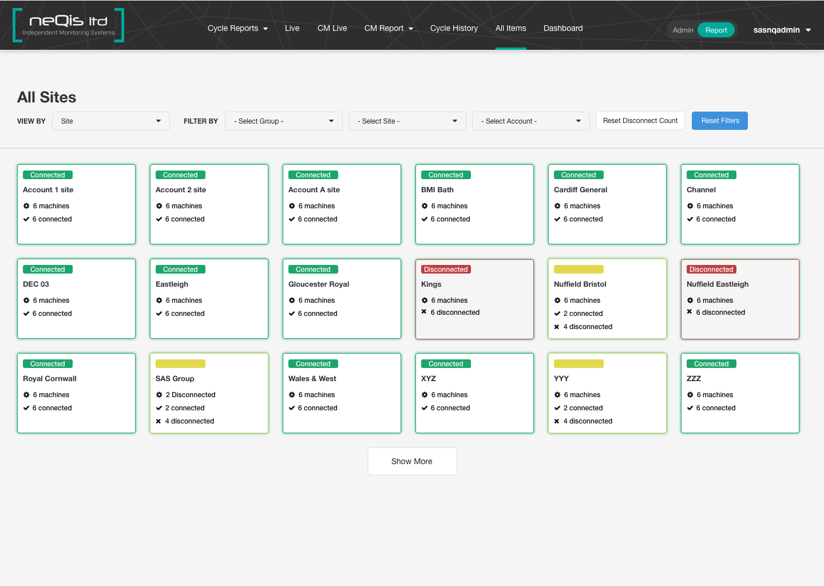Click the gear icon on Nuffield Bristol card

point(557,300)
